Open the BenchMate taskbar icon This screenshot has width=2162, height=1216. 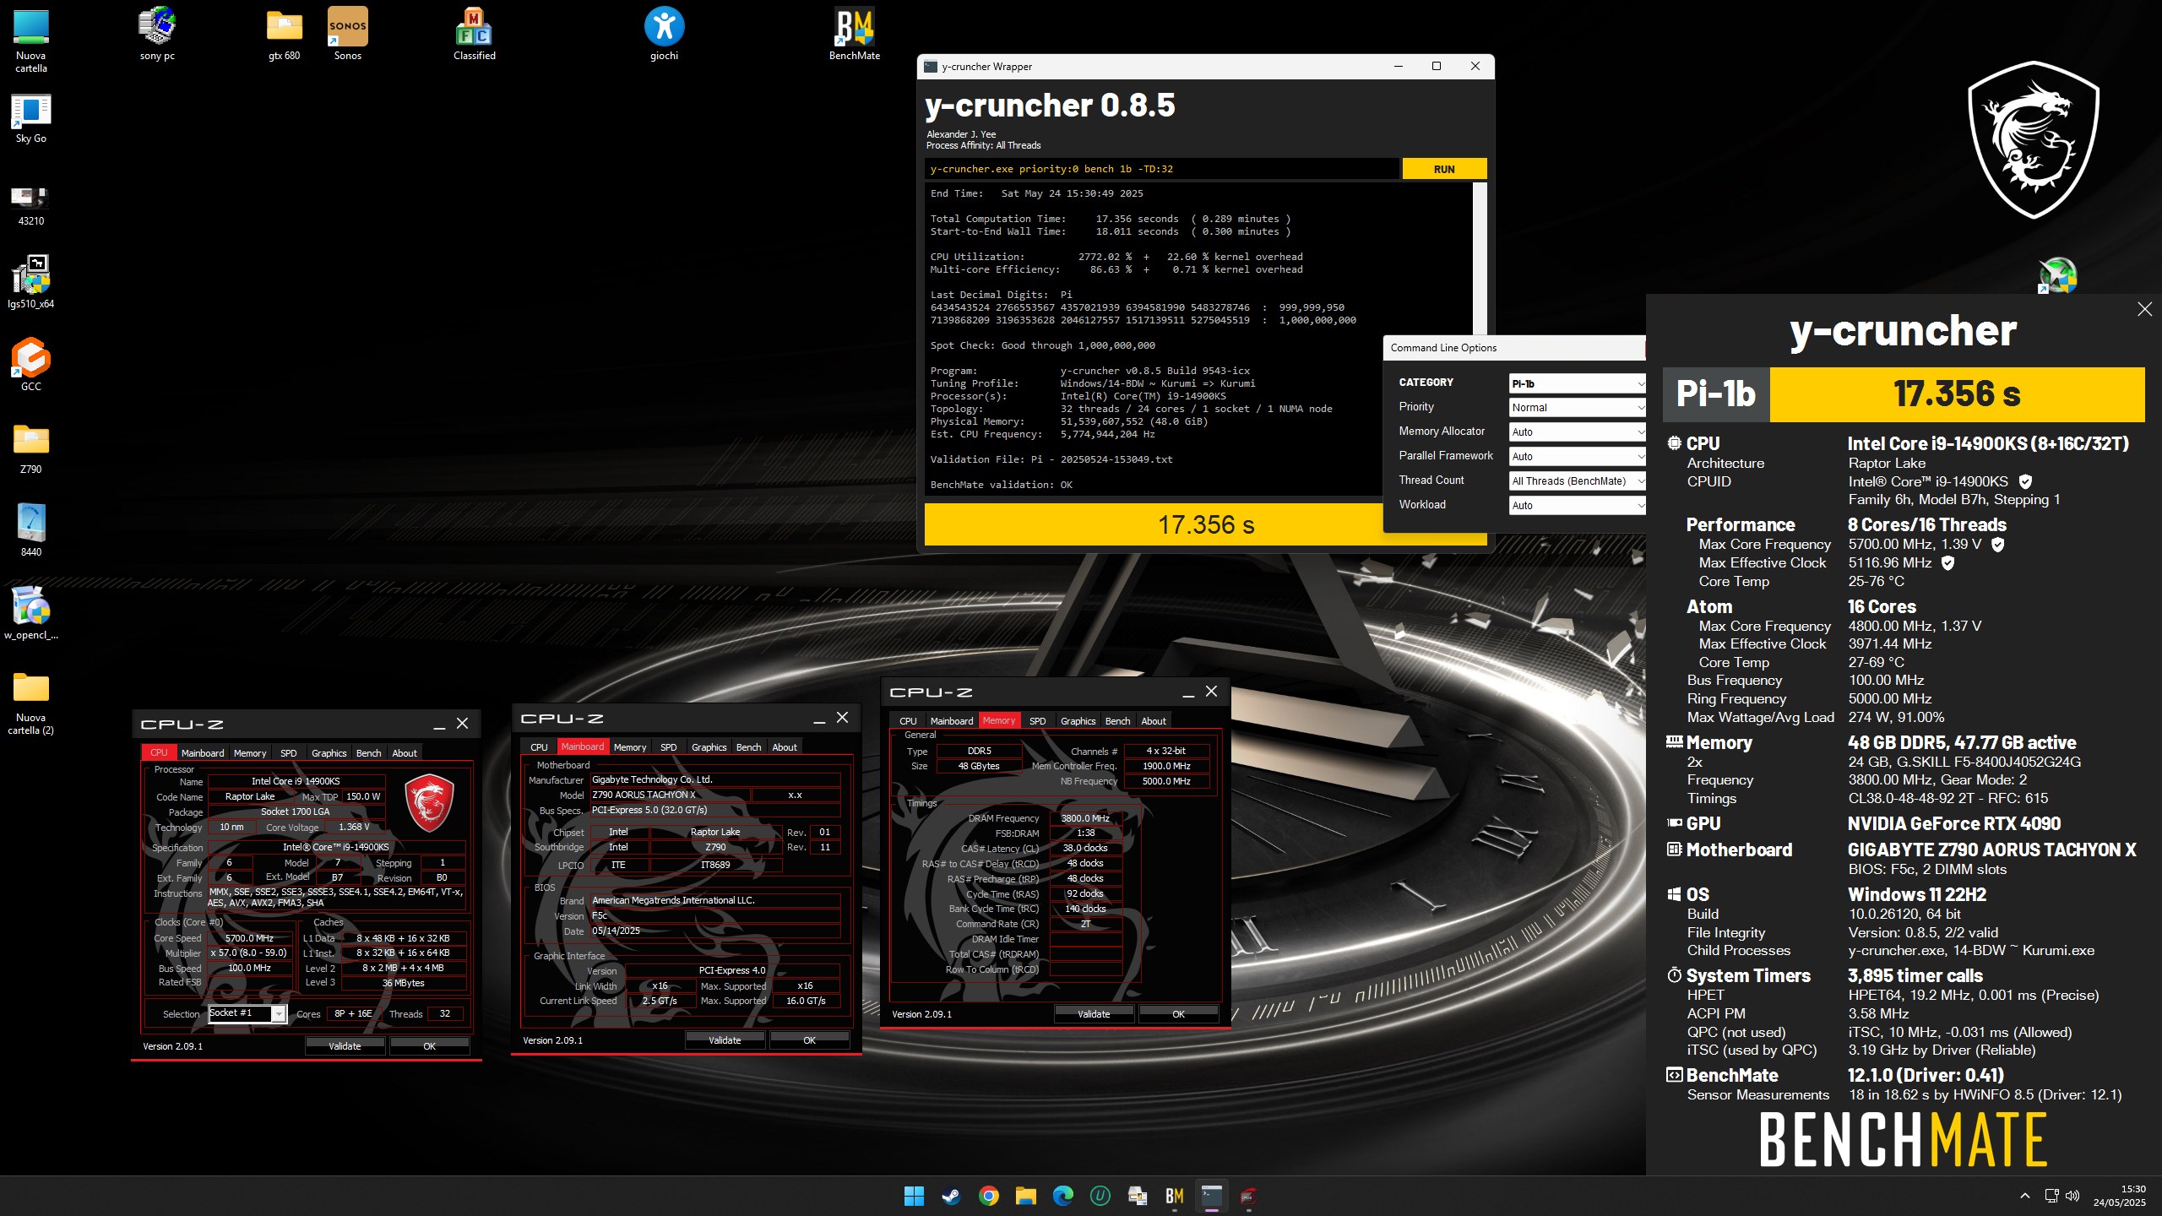[1174, 1196]
